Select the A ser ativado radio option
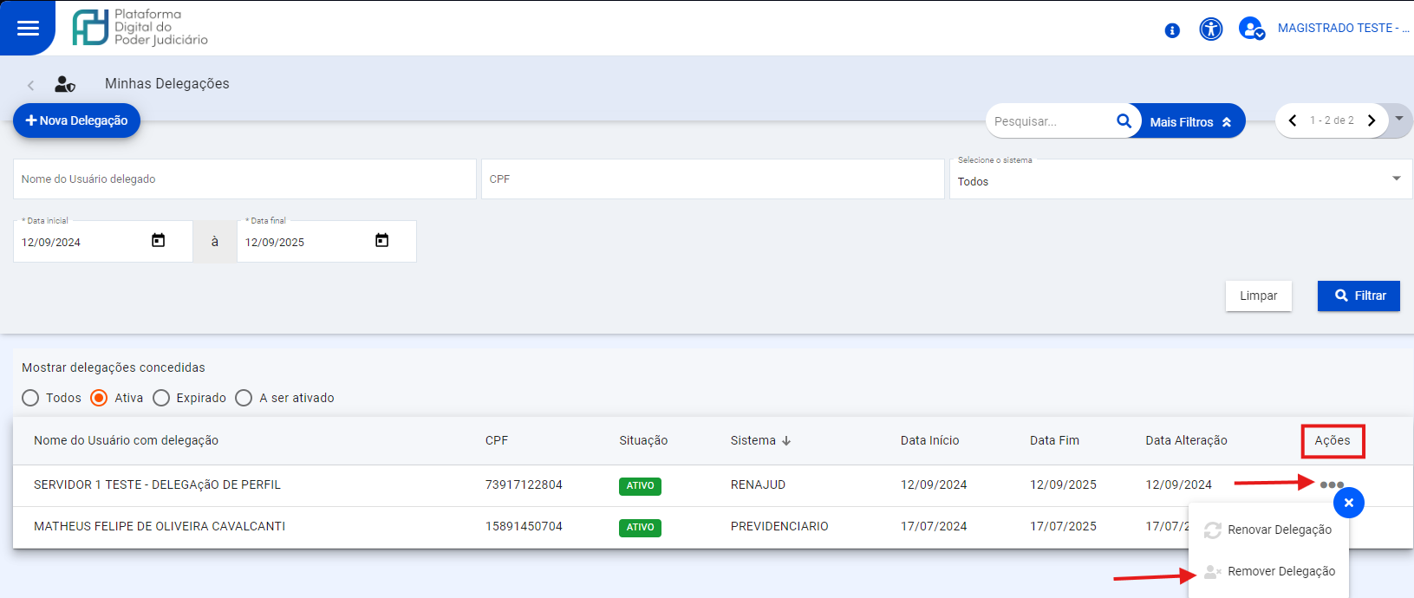The width and height of the screenshot is (1414, 598). tap(244, 398)
